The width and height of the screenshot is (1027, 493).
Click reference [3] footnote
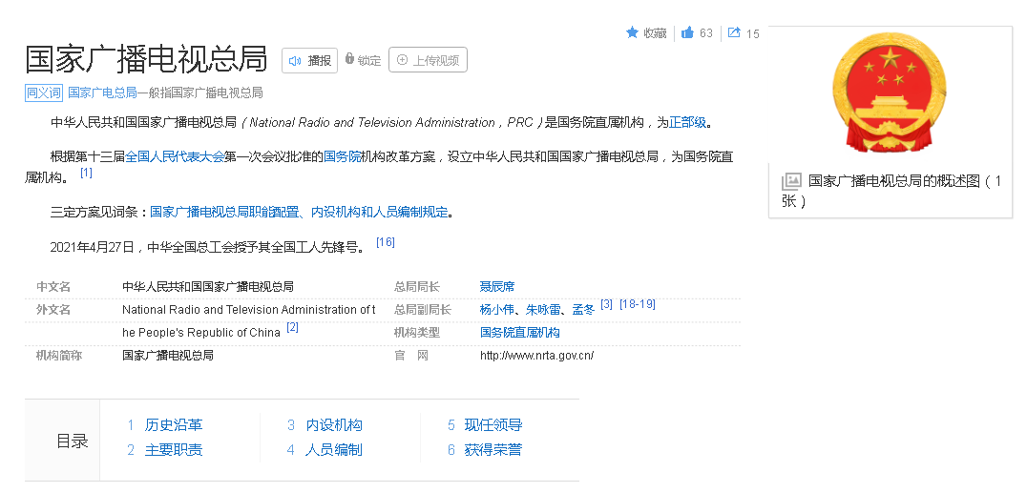coord(606,304)
